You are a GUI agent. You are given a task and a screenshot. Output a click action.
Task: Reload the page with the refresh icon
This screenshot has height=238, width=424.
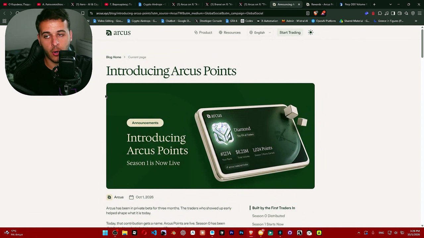point(18,13)
